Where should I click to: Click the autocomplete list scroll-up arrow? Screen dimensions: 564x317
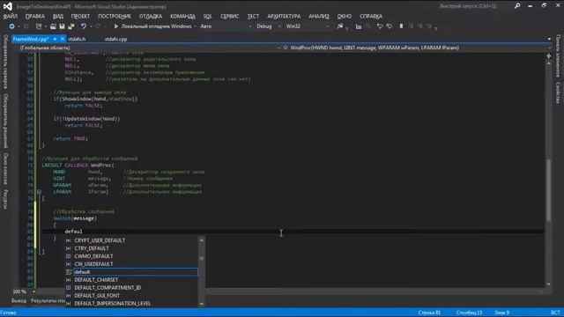(x=202, y=240)
